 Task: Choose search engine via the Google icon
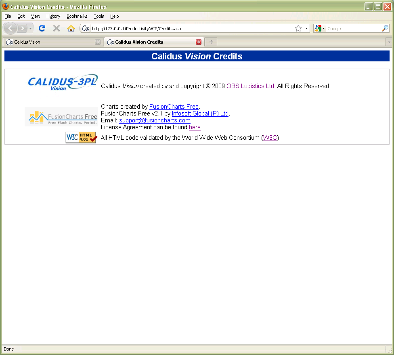(x=319, y=28)
